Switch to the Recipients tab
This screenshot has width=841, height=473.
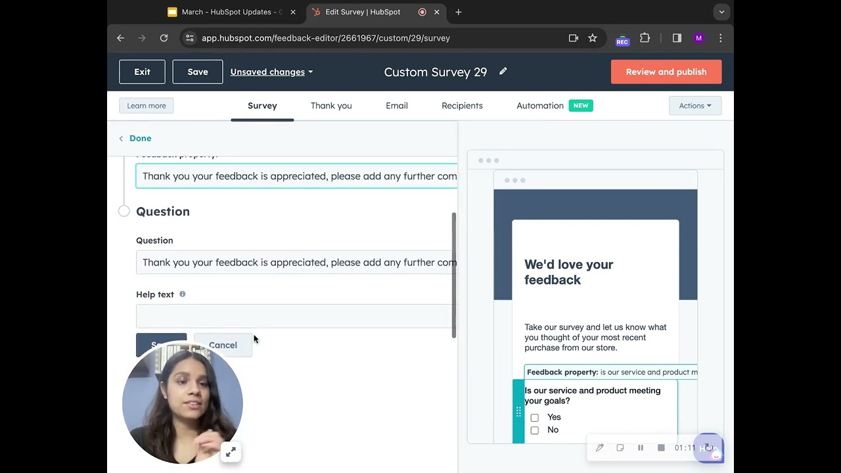point(462,106)
